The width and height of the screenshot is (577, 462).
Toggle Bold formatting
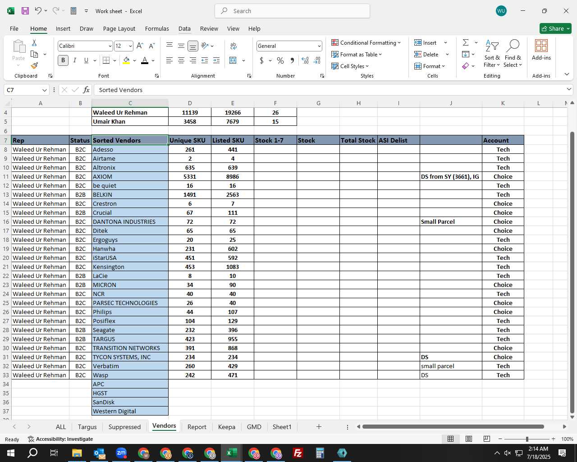point(63,60)
